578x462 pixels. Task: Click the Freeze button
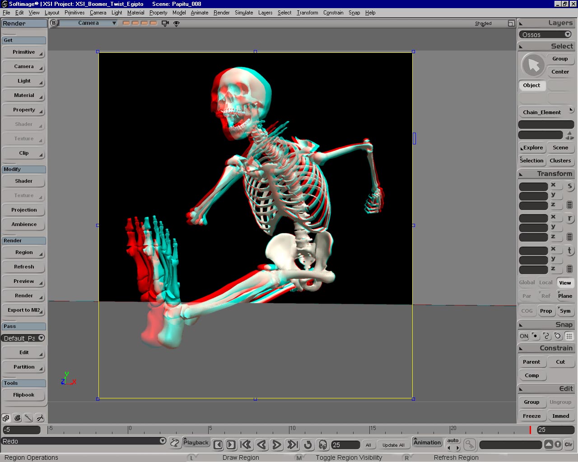531,416
